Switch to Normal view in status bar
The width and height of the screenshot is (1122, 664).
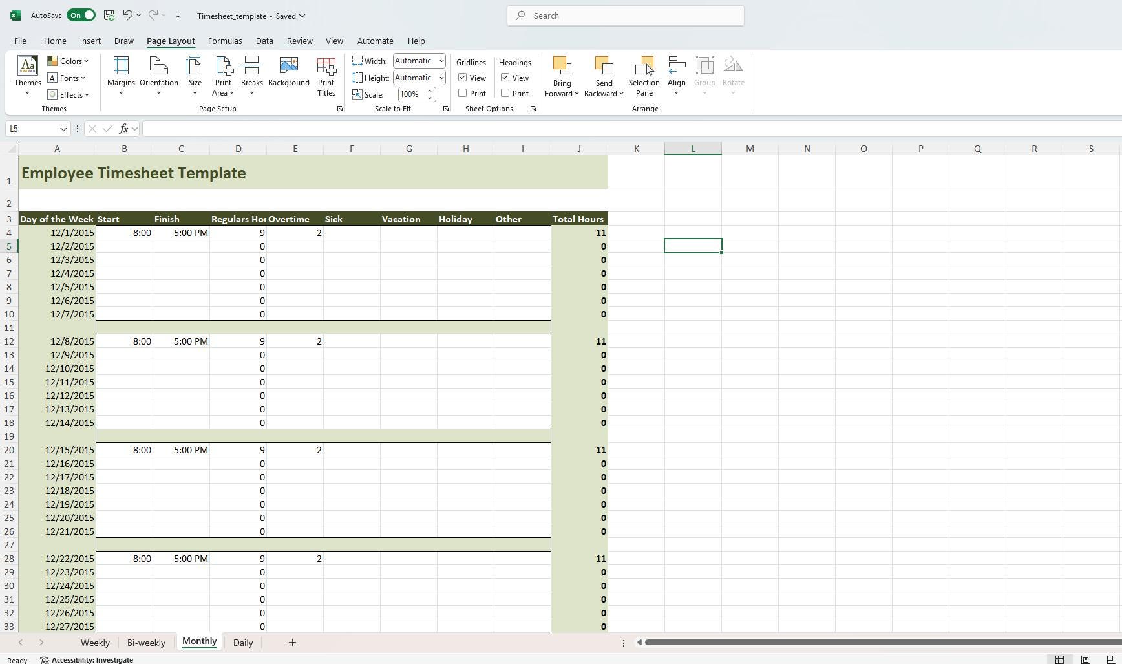pos(1059,659)
